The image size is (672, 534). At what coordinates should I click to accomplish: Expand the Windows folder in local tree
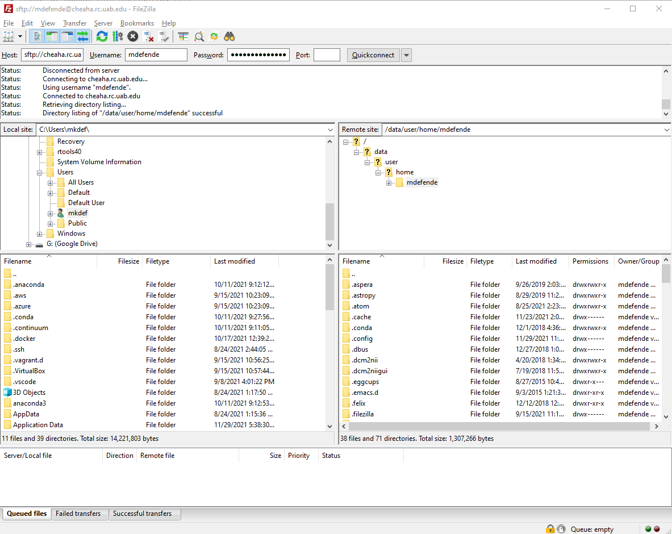(x=40, y=234)
